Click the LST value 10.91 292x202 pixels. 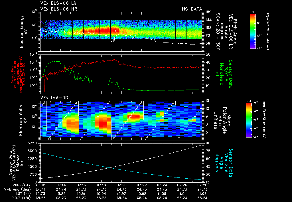point(81,194)
